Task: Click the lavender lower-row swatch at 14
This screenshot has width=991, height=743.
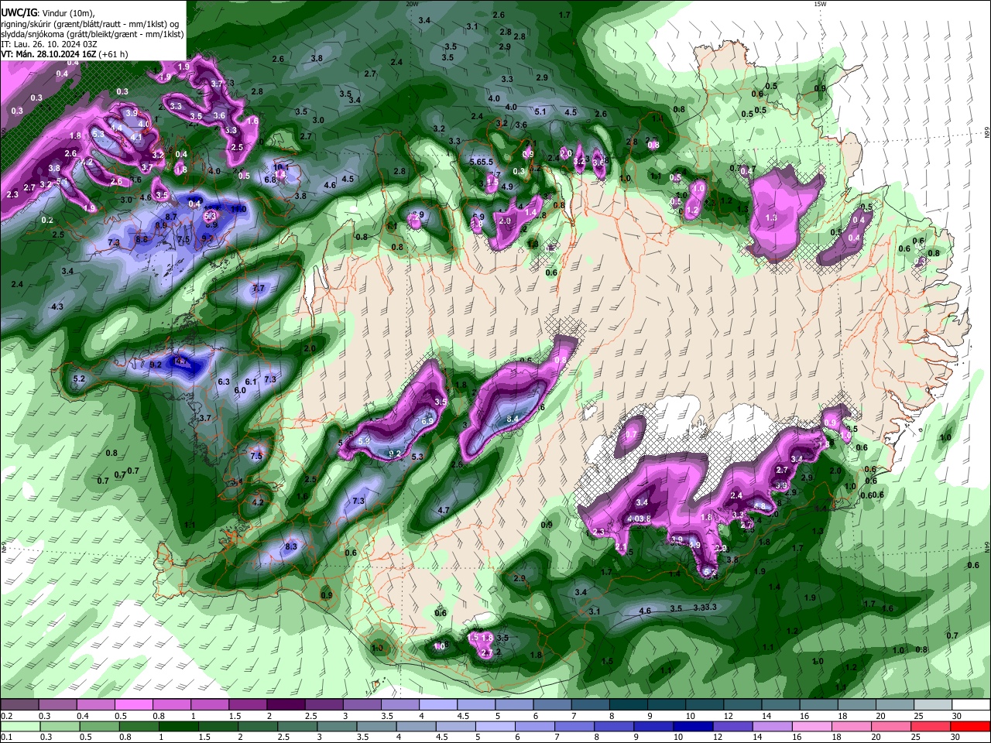Action: click(773, 727)
